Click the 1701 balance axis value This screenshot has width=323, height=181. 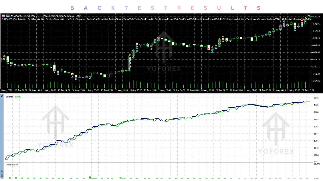(316, 127)
